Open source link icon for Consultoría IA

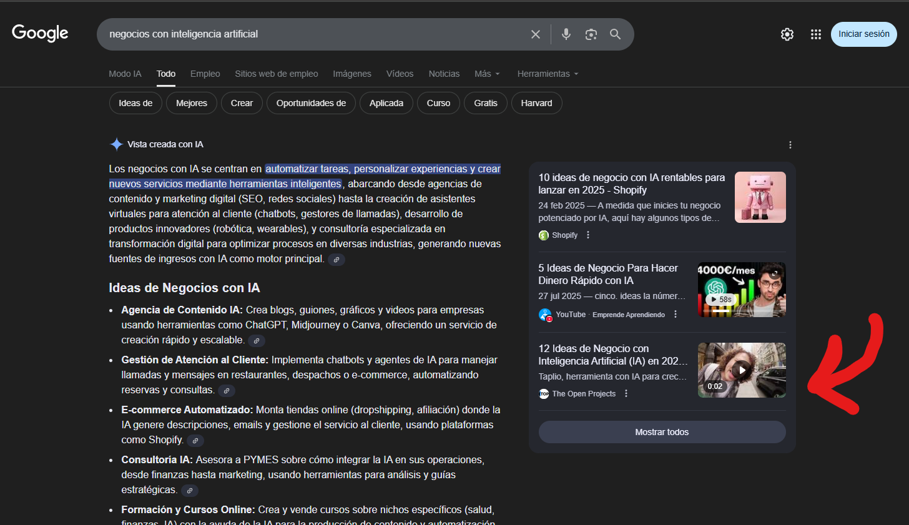[190, 491]
